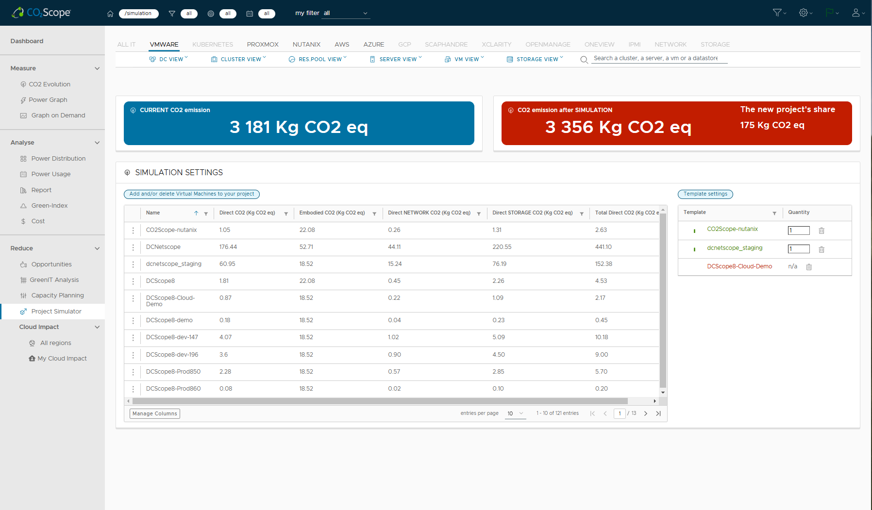Screen dimensions: 872x510
Task: Expand RES.POOL VIEW dropdown
Action: tap(318, 59)
